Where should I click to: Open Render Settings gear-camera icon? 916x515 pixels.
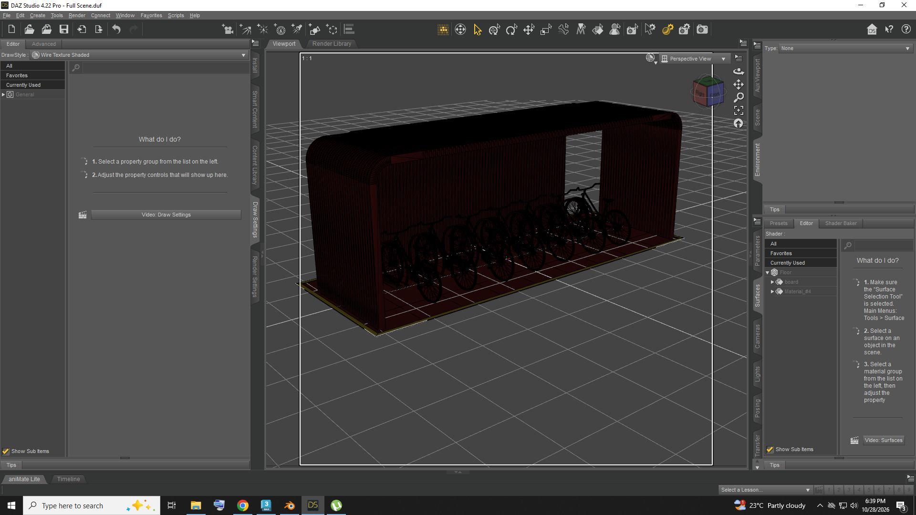point(684,30)
